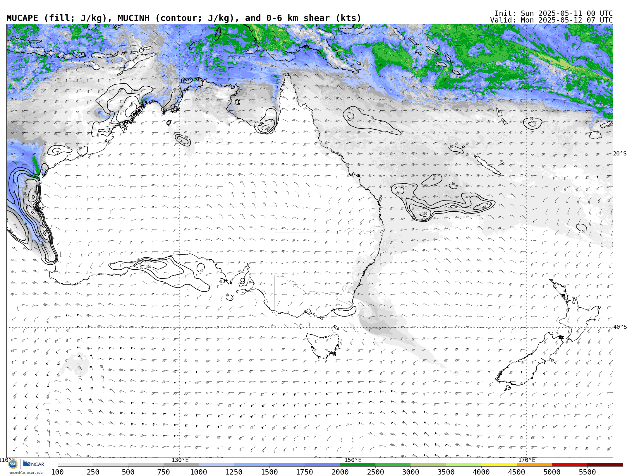
Task: Pick the 750–1000 dark gray colorbar swatch
Action: pyautogui.click(x=181, y=465)
